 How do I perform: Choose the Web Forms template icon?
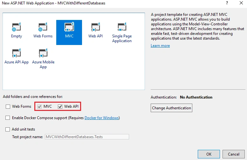[43, 27]
